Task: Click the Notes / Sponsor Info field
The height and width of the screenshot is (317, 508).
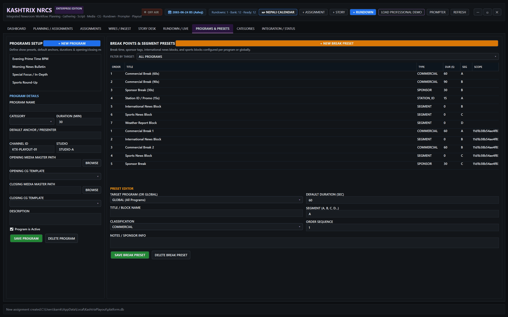Action: (304, 243)
